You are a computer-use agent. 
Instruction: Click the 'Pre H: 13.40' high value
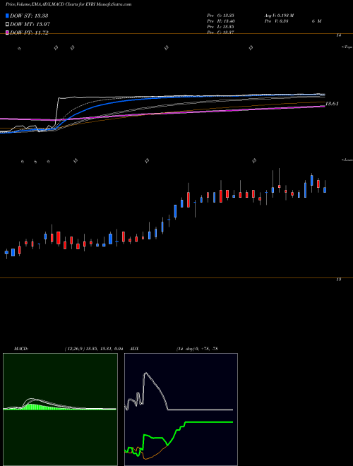point(221,20)
